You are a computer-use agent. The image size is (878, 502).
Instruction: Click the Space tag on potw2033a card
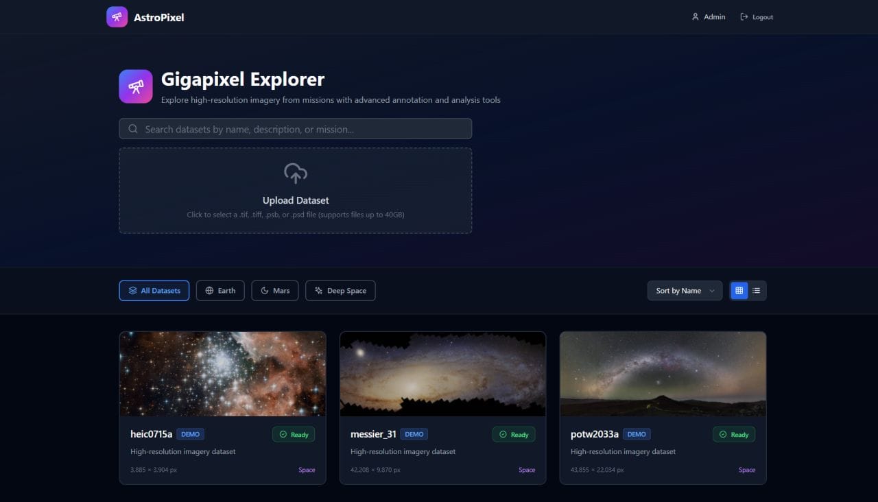click(x=747, y=470)
